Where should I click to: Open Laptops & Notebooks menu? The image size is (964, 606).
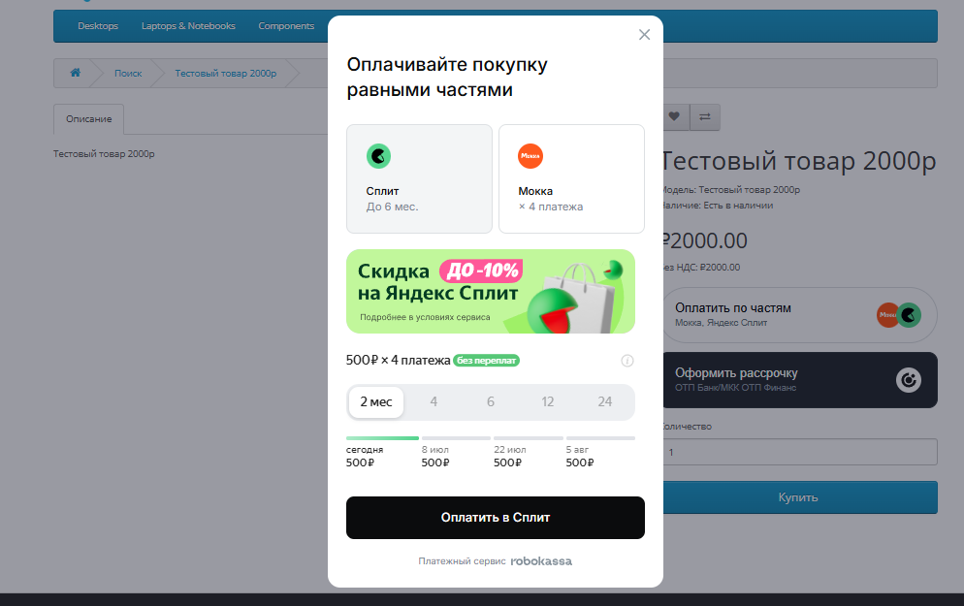click(x=188, y=26)
